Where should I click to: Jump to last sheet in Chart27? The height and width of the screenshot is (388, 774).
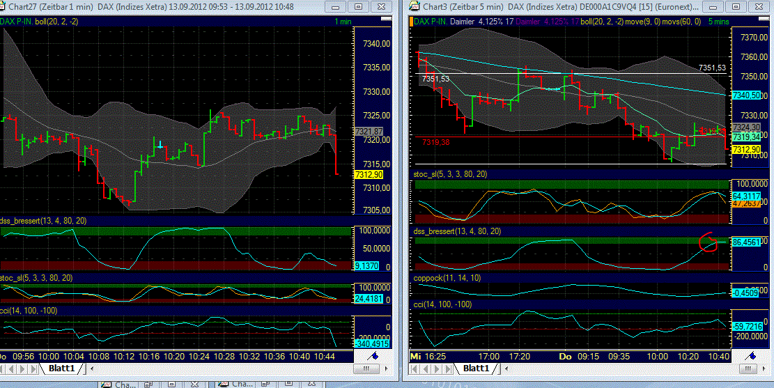[x=33, y=368]
